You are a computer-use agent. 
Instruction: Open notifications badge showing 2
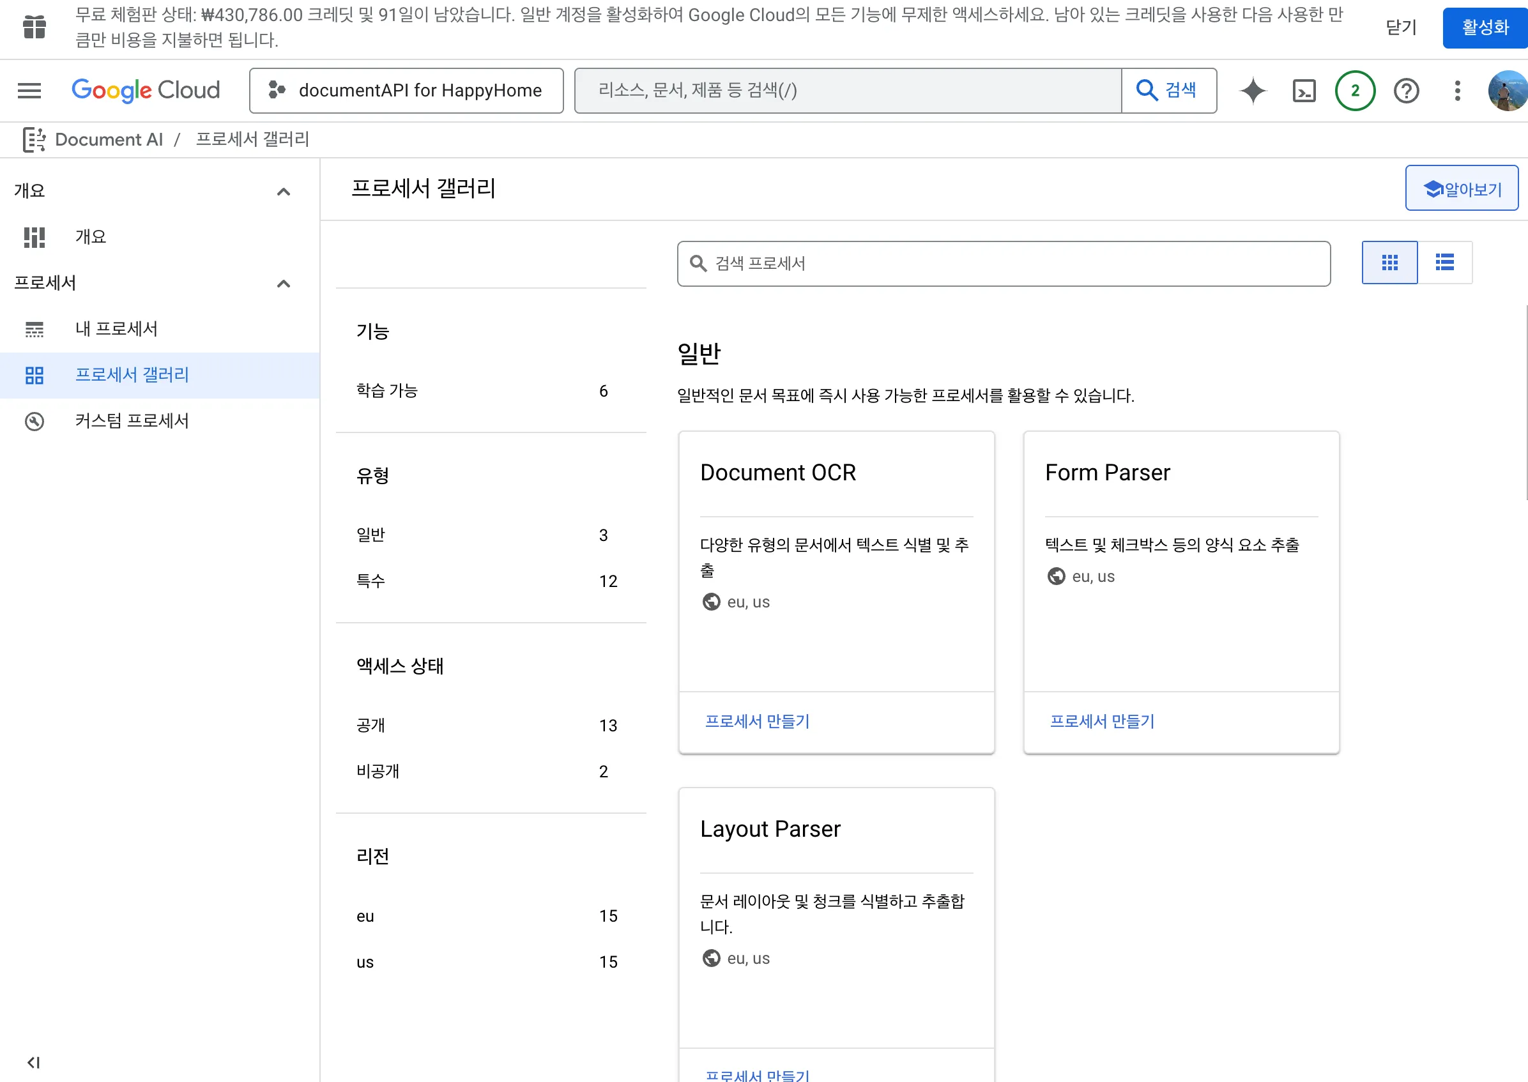click(x=1355, y=91)
